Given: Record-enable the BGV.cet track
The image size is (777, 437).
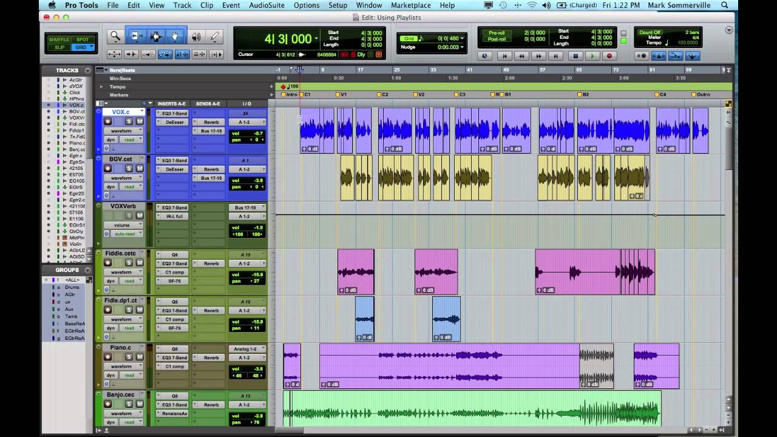Looking at the screenshot, I should coord(107,169).
